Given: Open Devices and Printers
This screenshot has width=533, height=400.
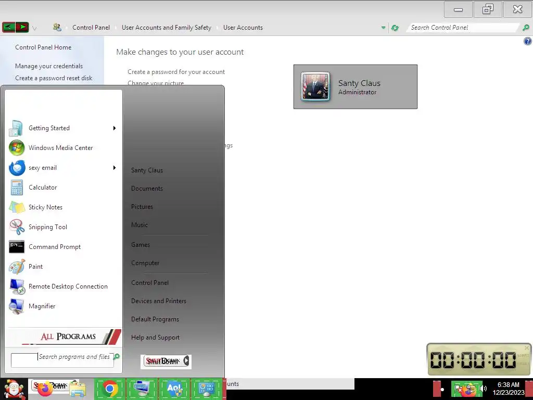Looking at the screenshot, I should (159, 301).
